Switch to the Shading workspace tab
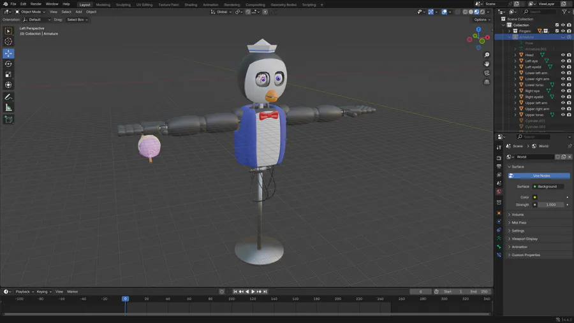The image size is (574, 323). click(191, 4)
